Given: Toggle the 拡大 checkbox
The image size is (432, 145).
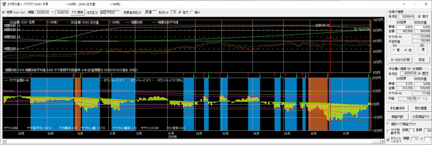Looking at the screenshot, I should pos(180,13).
